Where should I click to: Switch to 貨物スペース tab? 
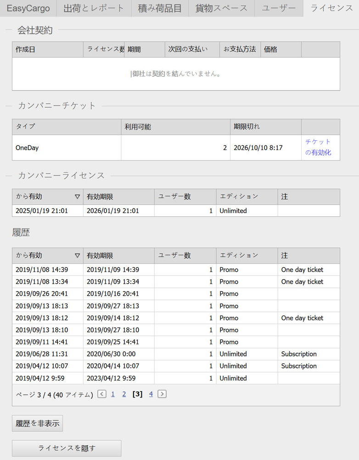point(221,8)
